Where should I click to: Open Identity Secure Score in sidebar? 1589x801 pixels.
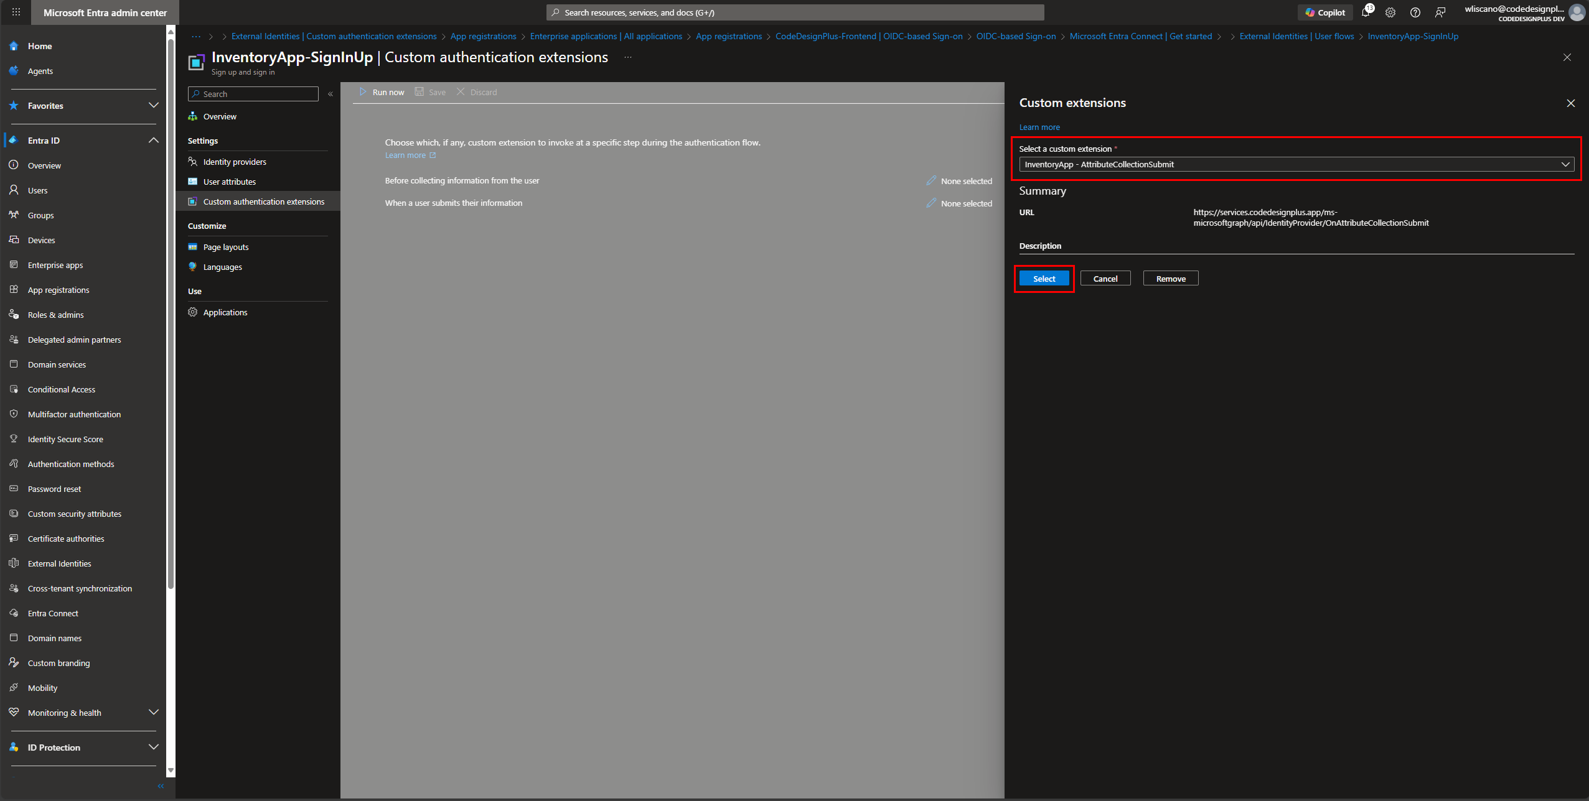click(65, 439)
